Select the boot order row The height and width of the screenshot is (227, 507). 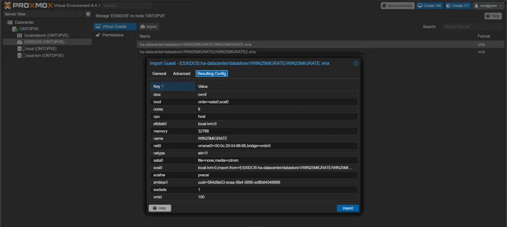coord(254,102)
